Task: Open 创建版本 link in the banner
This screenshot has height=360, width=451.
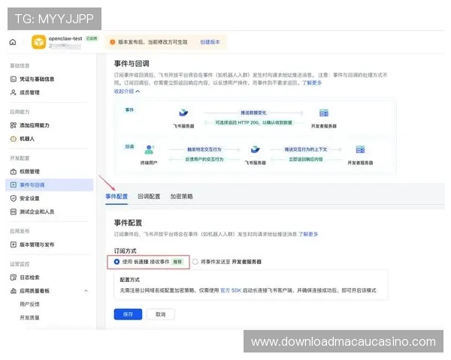Action: 210,42
